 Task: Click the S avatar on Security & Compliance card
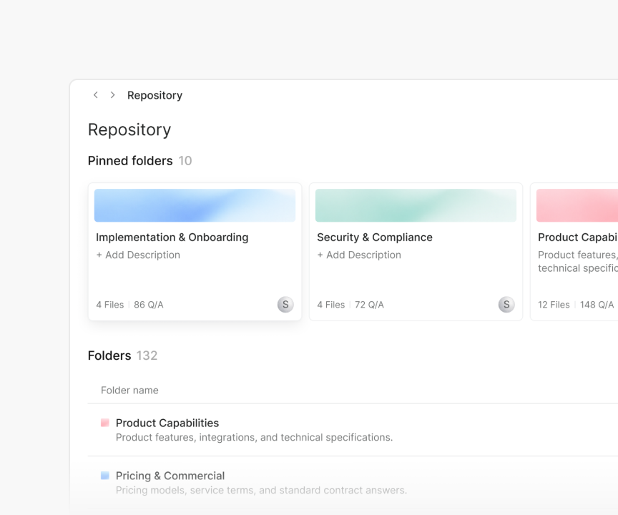pyautogui.click(x=506, y=305)
